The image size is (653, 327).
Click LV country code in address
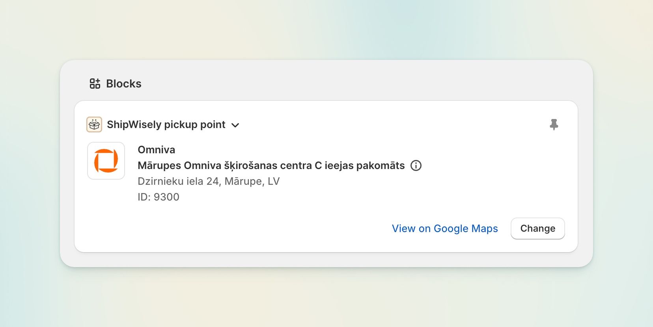pos(274,181)
